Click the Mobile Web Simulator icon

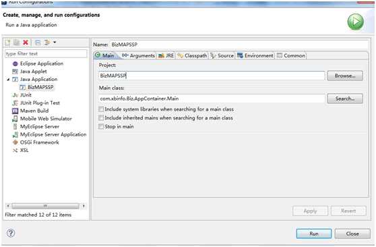(15, 119)
